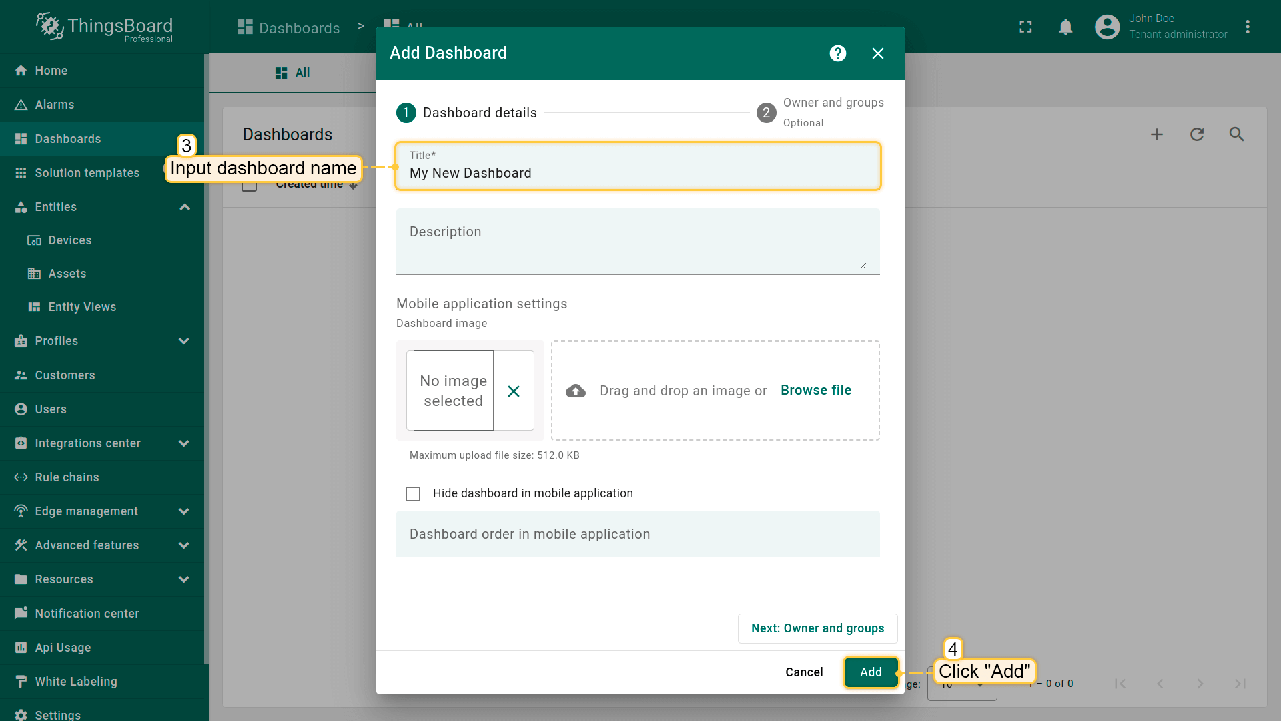This screenshot has width=1281, height=721.
Task: Open Rule chains in sidebar
Action: tap(67, 477)
